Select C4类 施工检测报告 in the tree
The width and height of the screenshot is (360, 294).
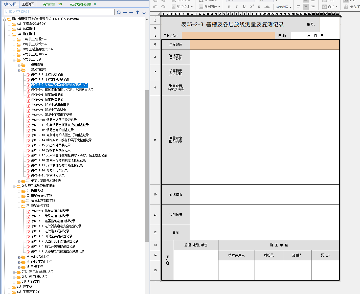click(x=34, y=54)
